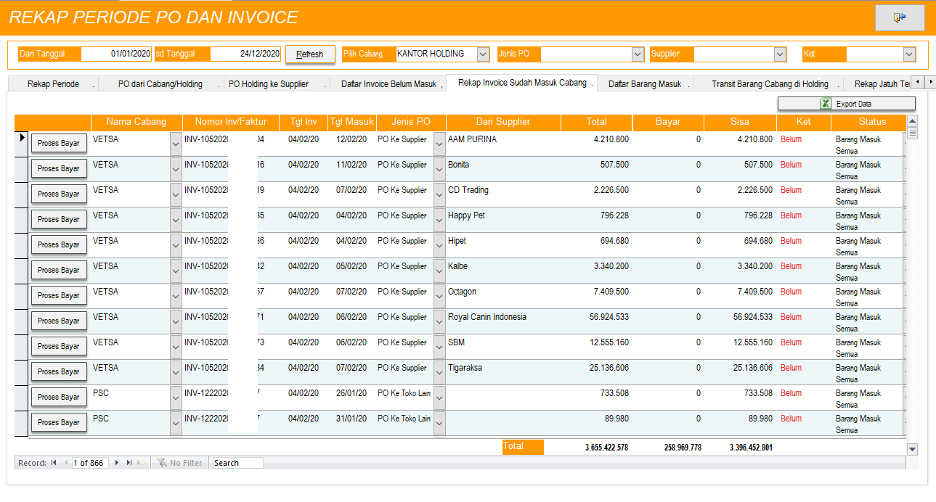This screenshot has width=936, height=502.
Task: Open the Supplier filter dropdown
Action: pos(780,54)
